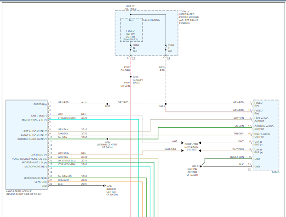The width and height of the screenshot is (286, 217).
Task: Click the S235 splice dot
Action: pos(107,104)
